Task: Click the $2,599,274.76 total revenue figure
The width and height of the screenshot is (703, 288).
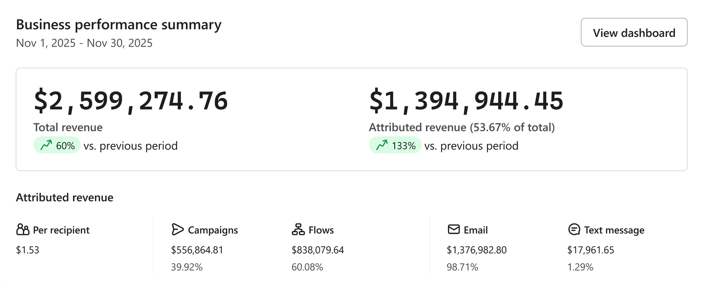Action: pos(130,101)
